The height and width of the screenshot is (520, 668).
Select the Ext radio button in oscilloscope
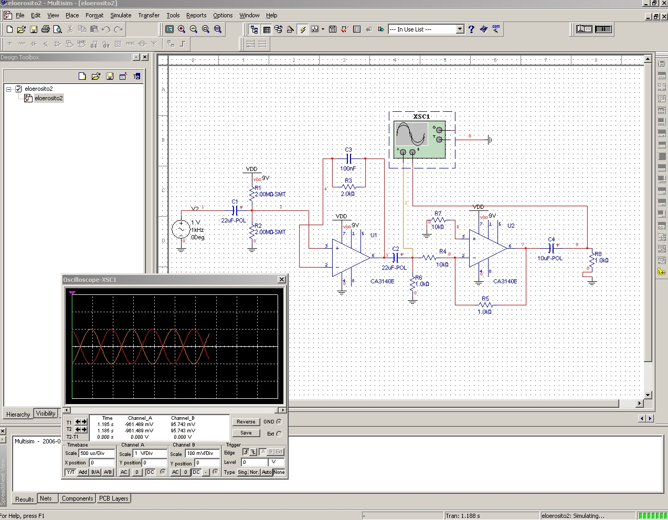pos(279,433)
